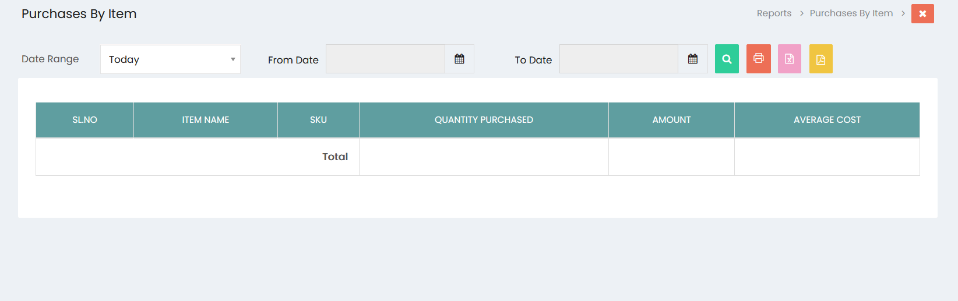Go to the Reports breadcrumb link
The height and width of the screenshot is (301, 958).
774,13
